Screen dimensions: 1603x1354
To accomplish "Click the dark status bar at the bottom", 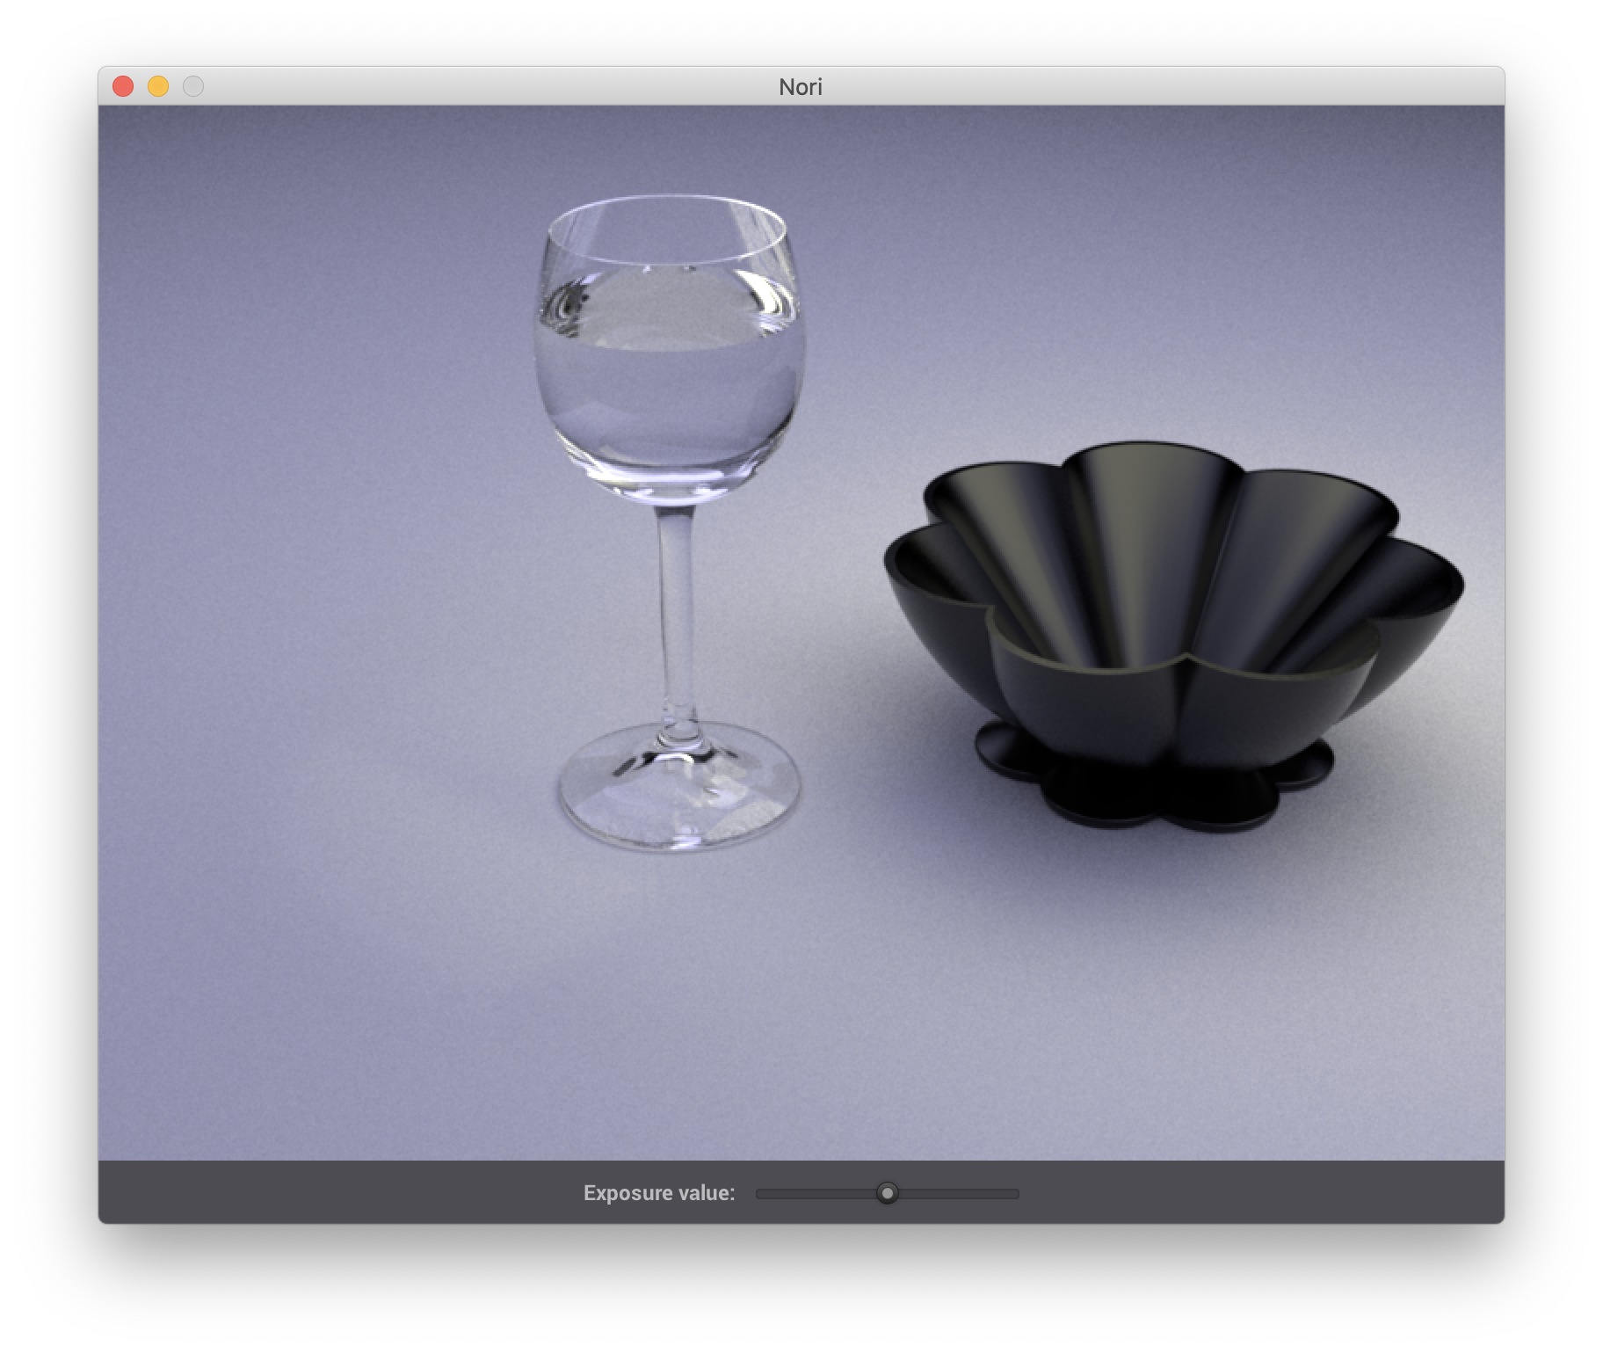I will click(352, 1193).
